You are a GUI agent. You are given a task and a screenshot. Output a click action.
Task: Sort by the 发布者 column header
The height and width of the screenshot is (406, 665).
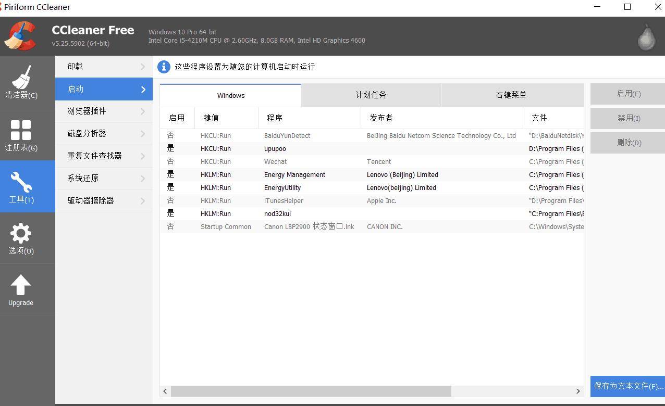(x=442, y=118)
